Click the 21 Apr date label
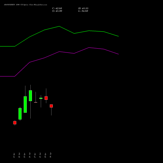 click(x=14, y=155)
